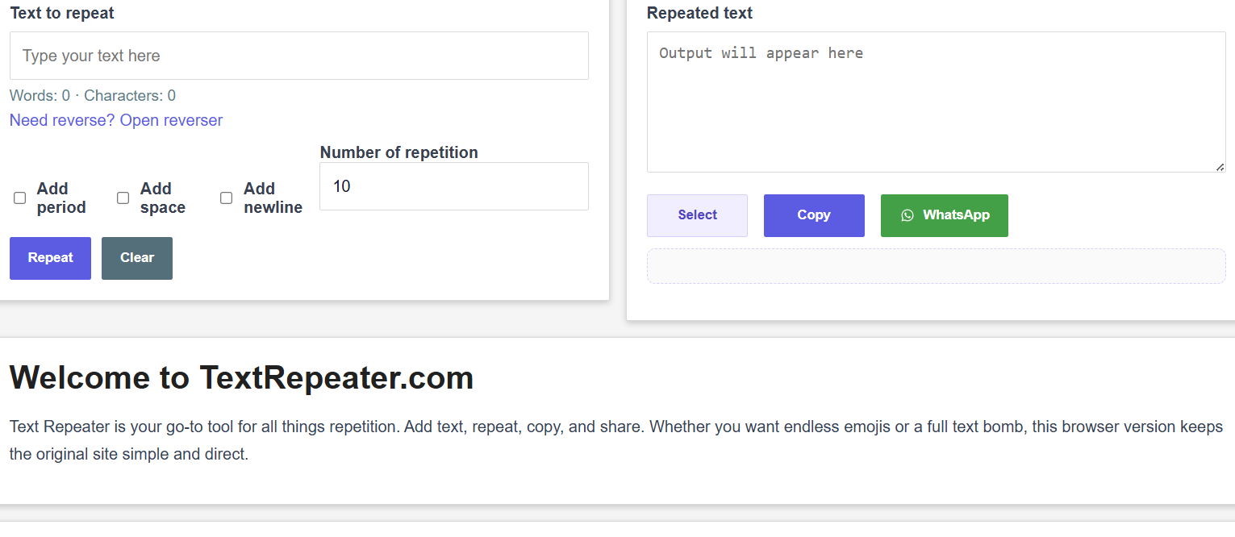The image size is (1235, 537).
Task: Open the reverser link
Action: point(116,120)
